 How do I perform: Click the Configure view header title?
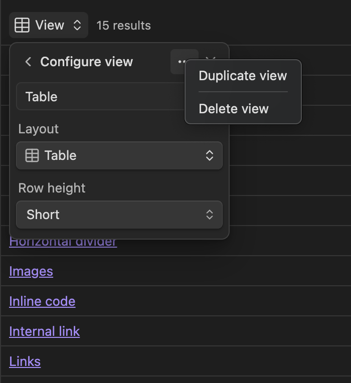tap(86, 62)
